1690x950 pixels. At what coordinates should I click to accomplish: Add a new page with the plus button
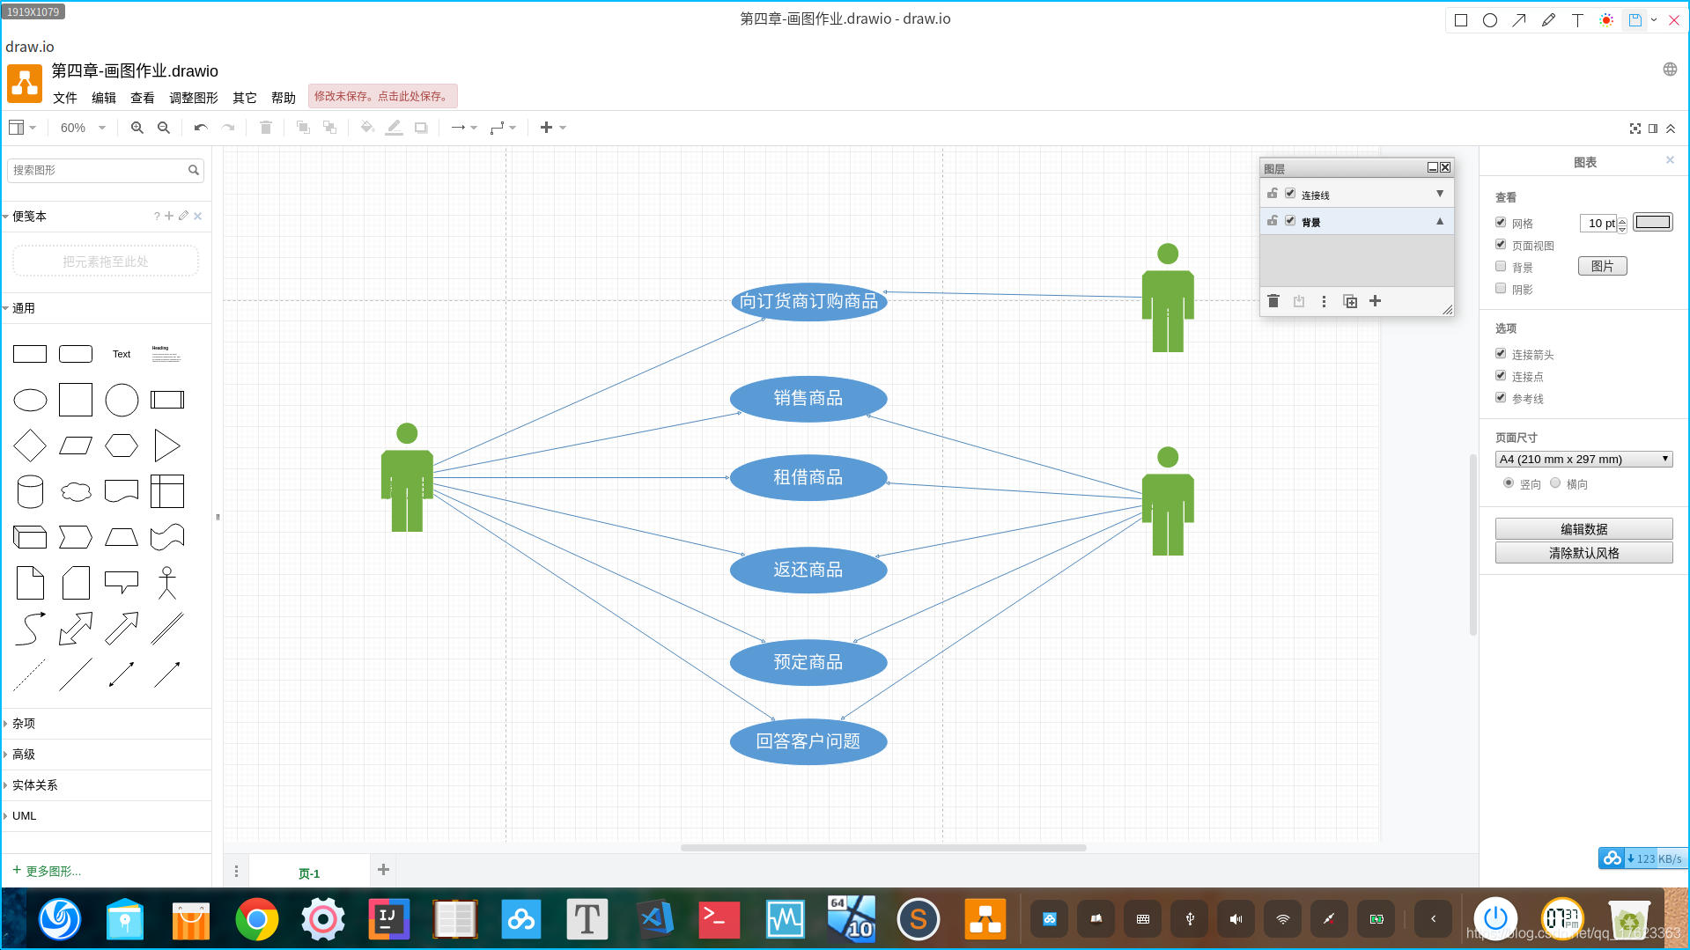[383, 870]
